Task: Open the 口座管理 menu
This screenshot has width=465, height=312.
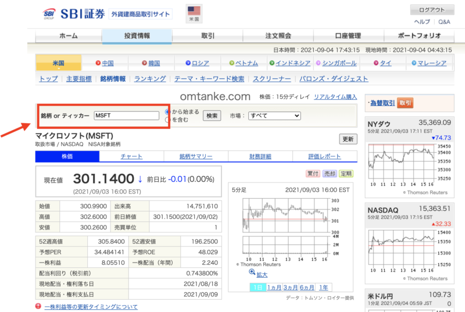Action: point(348,36)
